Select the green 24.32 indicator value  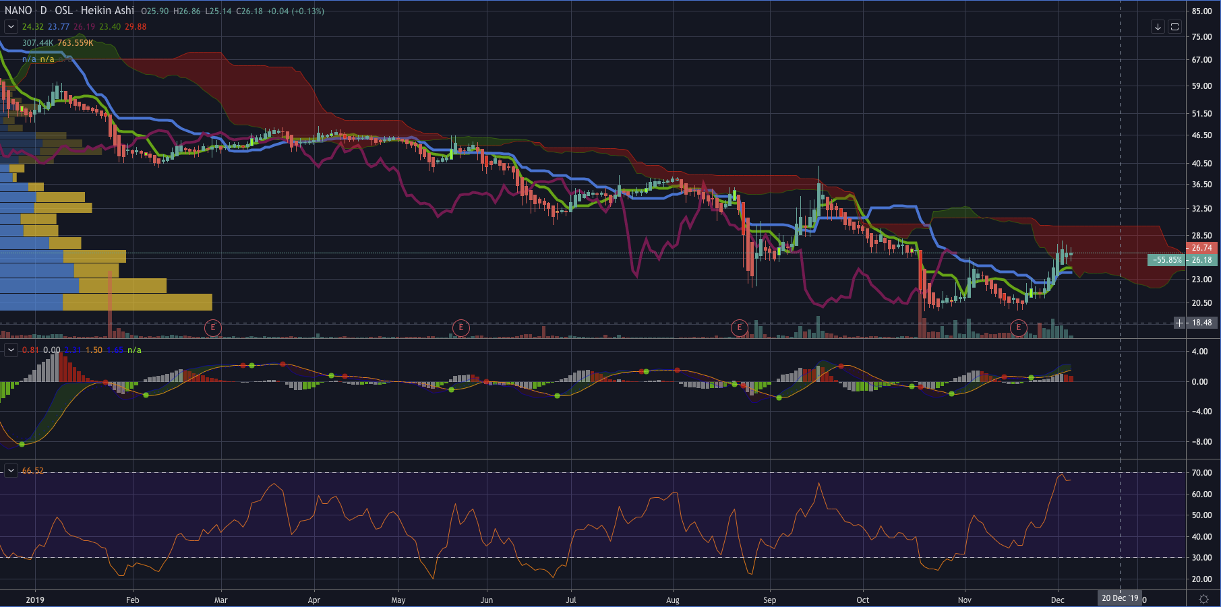click(x=32, y=27)
